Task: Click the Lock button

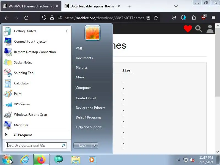Action: pos(83,145)
